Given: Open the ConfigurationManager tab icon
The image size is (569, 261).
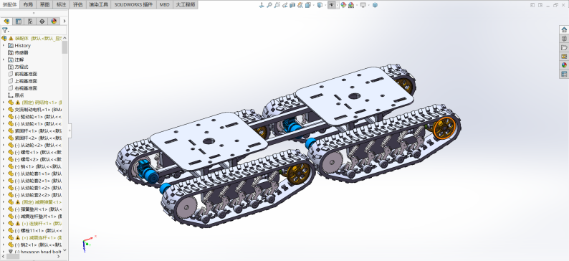Looking at the screenshot, I should point(30,21).
